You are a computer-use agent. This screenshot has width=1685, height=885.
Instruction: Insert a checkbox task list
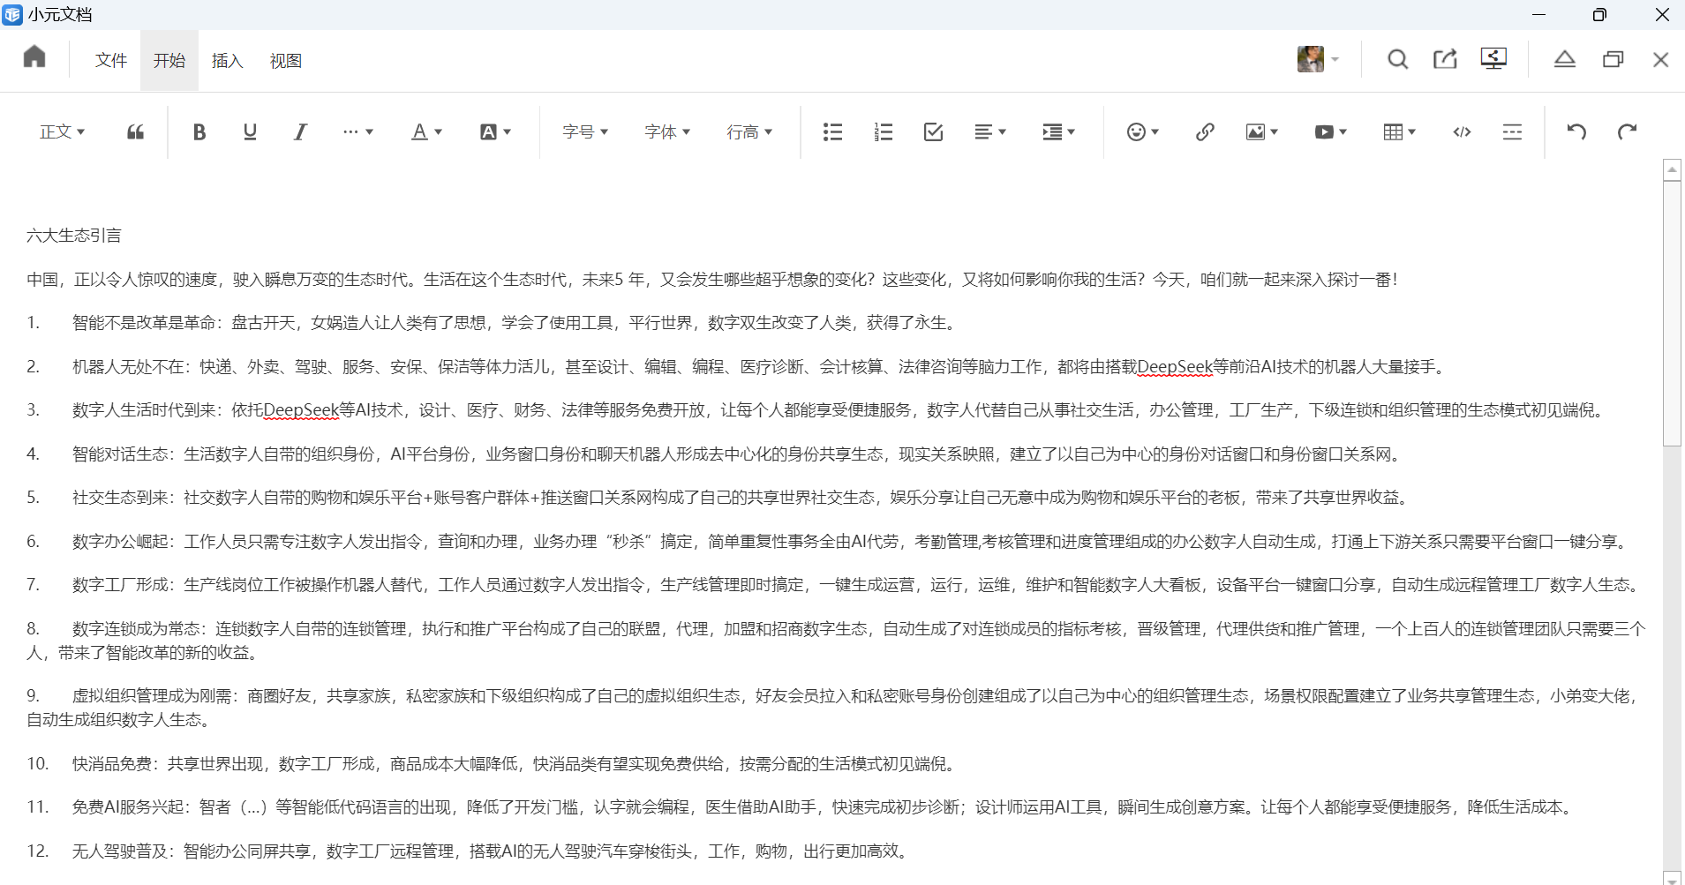click(933, 132)
